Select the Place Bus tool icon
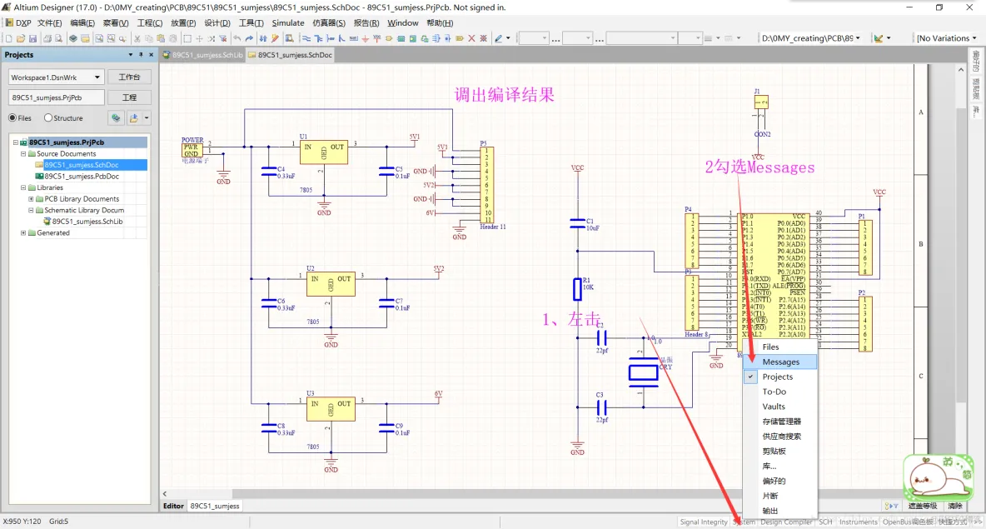The image size is (986, 529). point(318,38)
